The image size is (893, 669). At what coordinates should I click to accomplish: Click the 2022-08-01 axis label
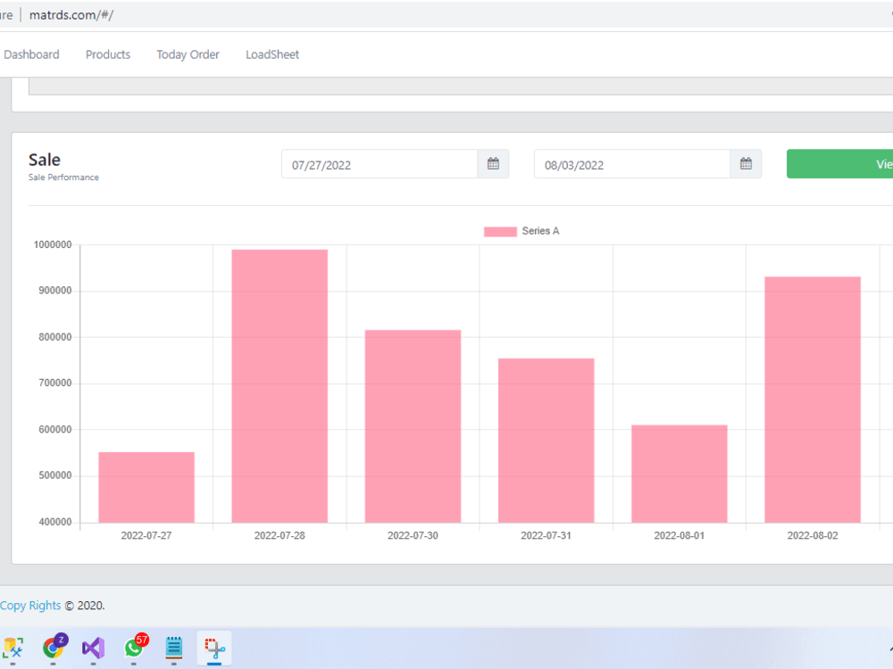tap(680, 535)
